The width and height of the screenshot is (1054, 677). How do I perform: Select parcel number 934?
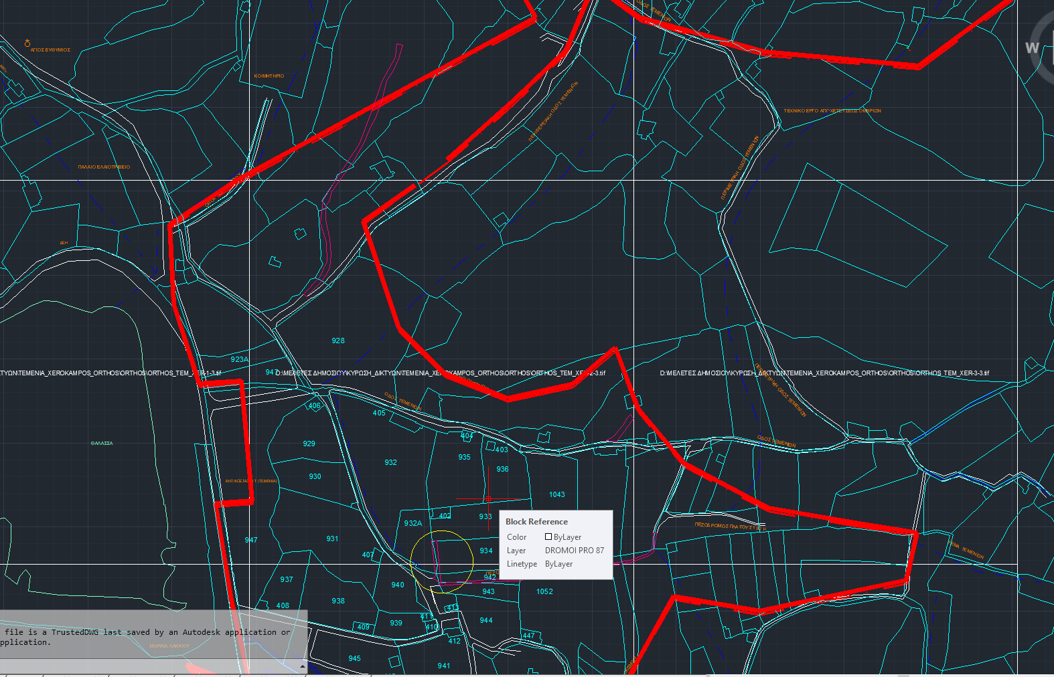pos(486,551)
